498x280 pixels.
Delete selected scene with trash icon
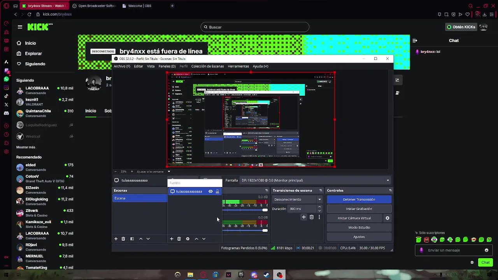coord(123,239)
